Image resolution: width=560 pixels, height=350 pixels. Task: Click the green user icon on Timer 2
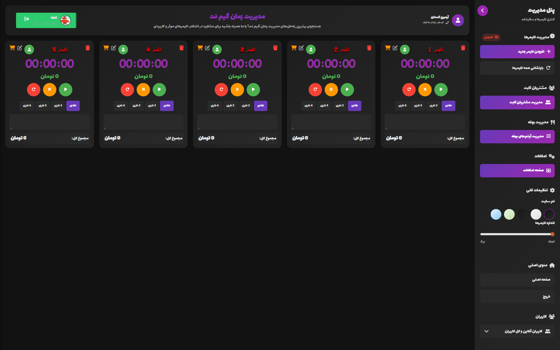(311, 50)
